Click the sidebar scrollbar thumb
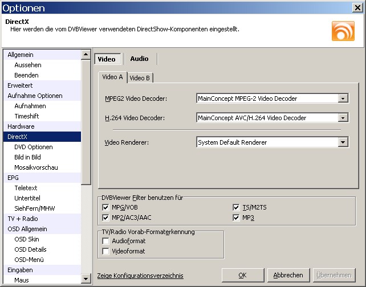This screenshot has height=287, width=366. click(86, 122)
